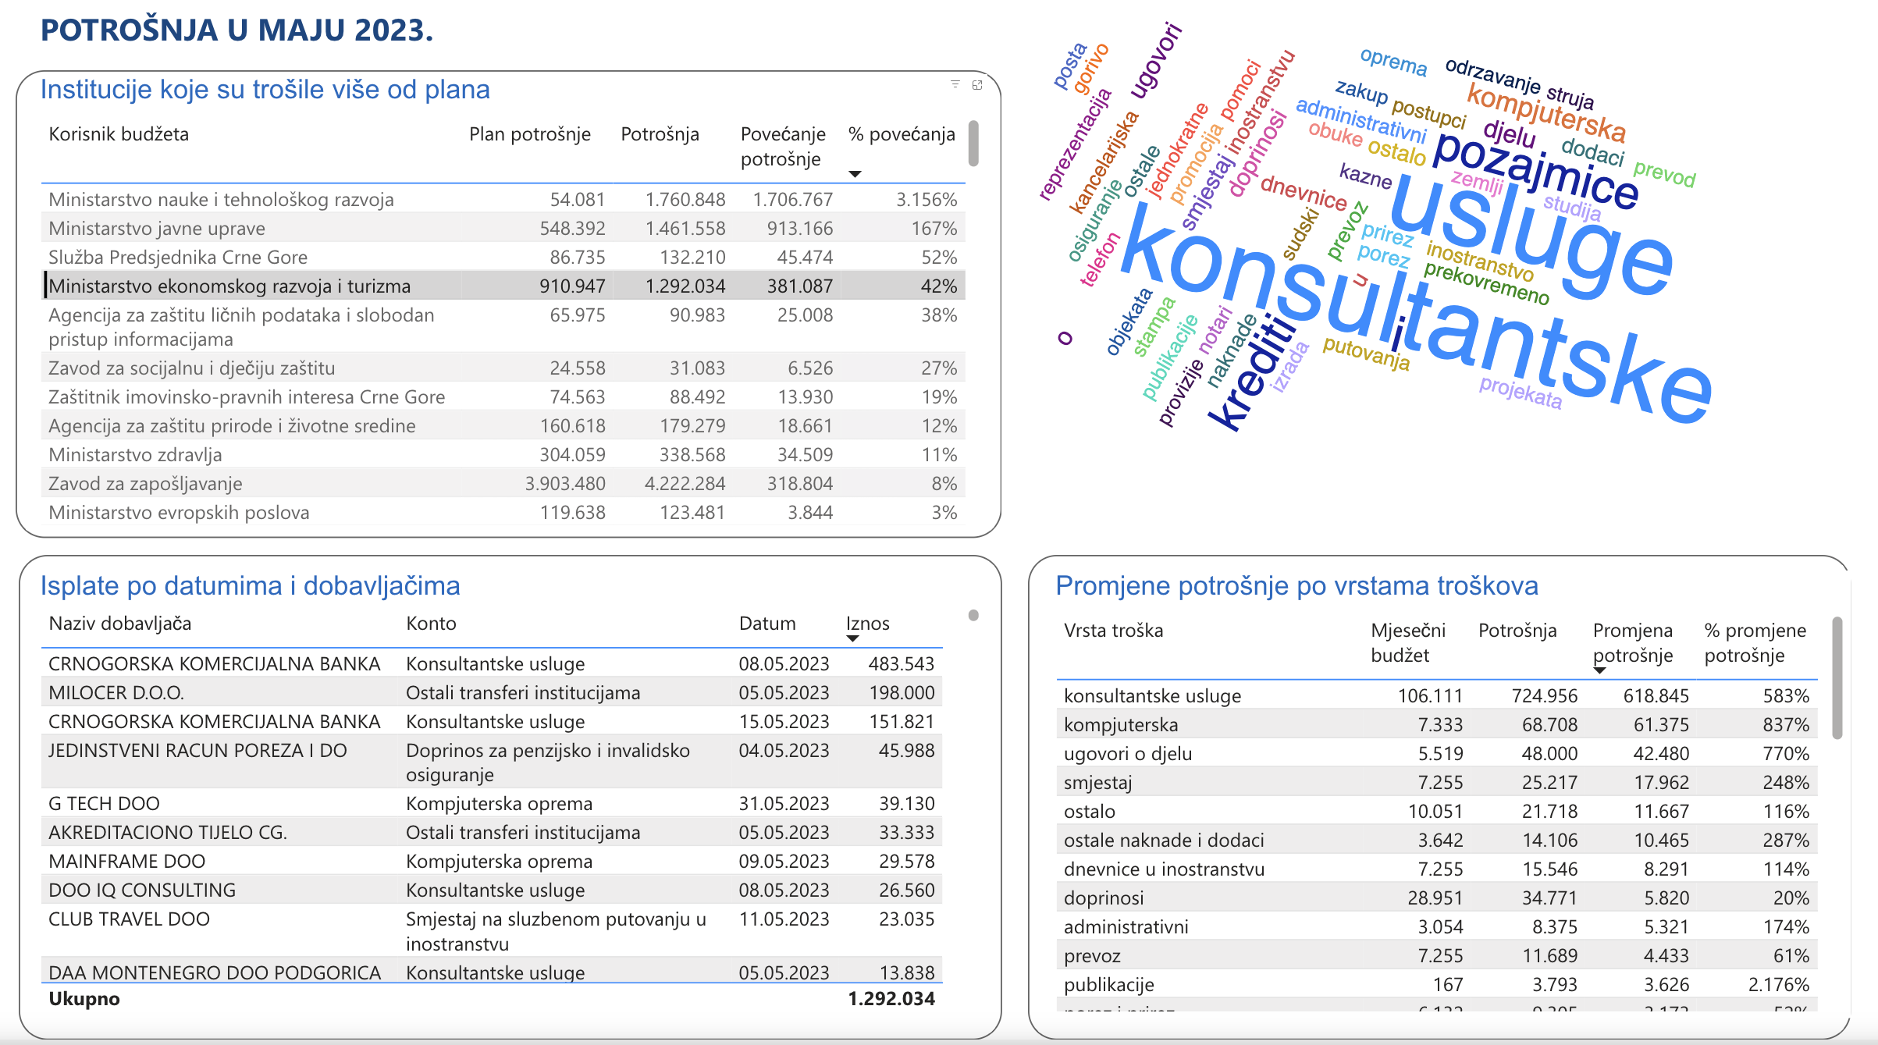The width and height of the screenshot is (1878, 1045).
Task: Click Naziv dobavljača column header
Action: point(119,624)
